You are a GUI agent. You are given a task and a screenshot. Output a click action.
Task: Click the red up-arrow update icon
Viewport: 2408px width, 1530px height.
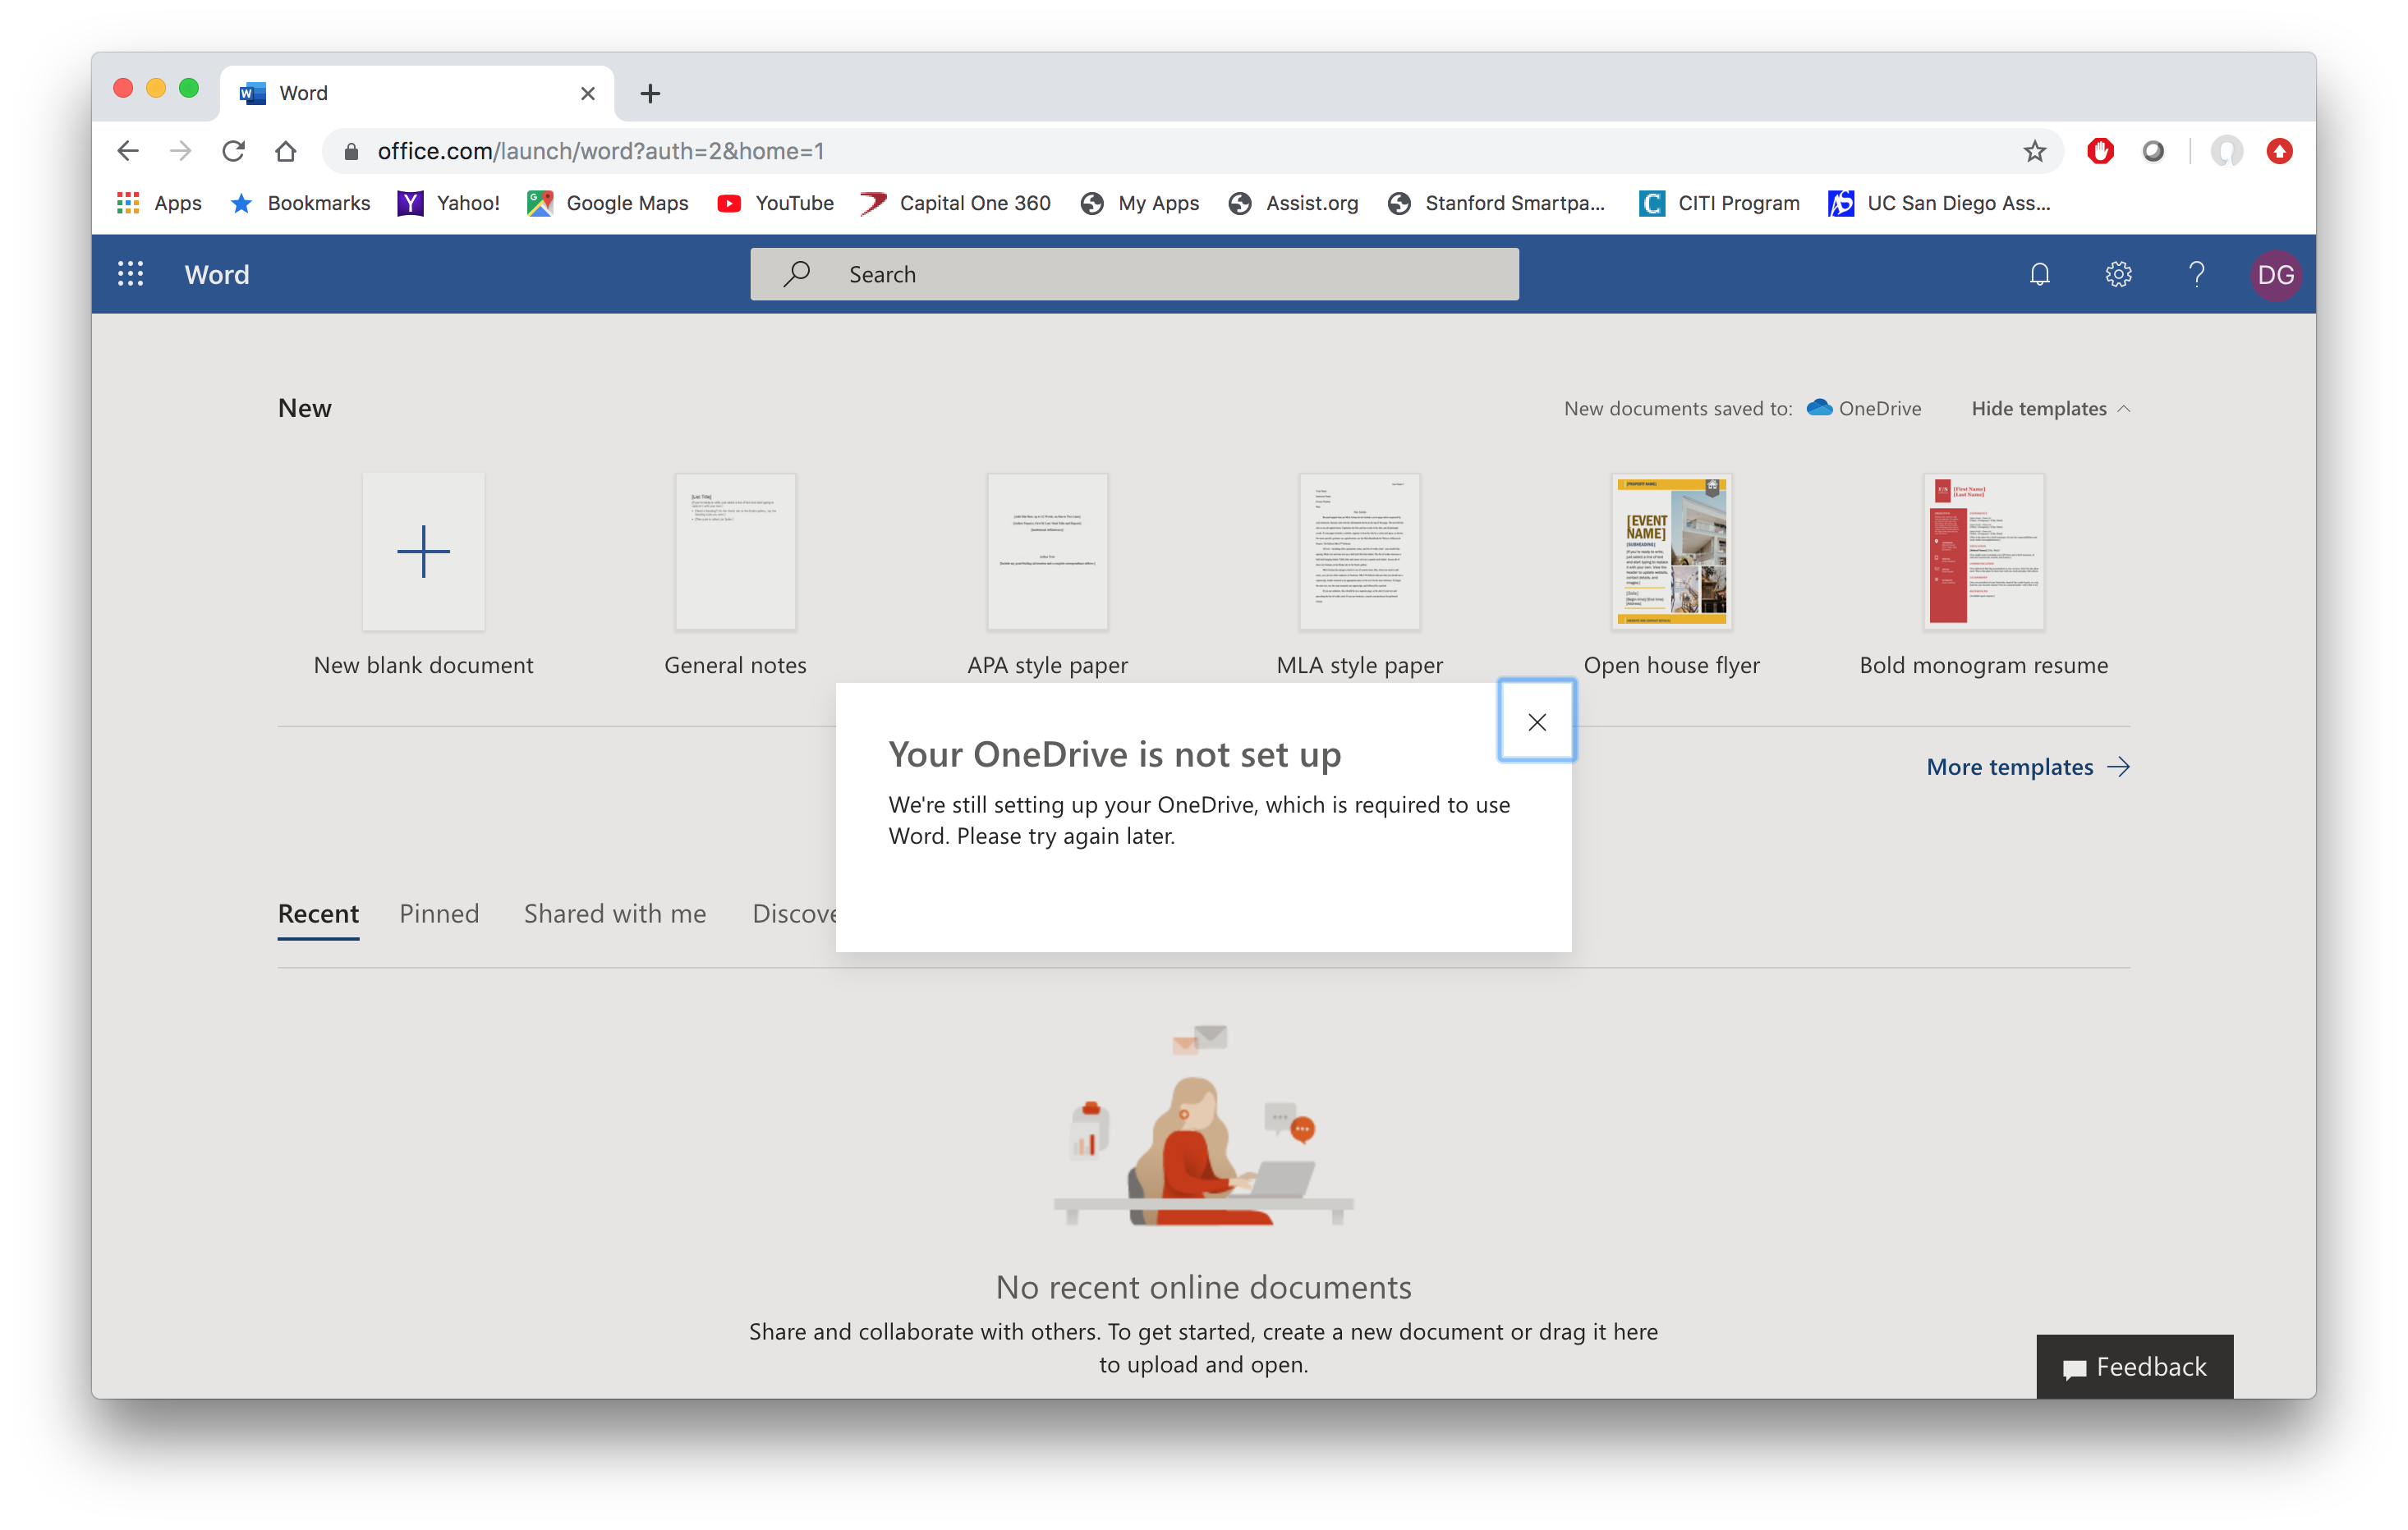pyautogui.click(x=2279, y=151)
